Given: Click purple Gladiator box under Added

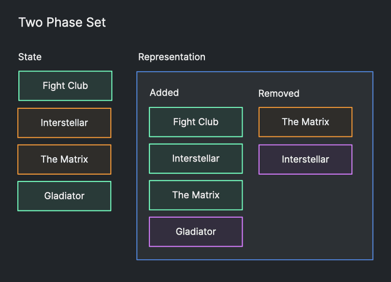Looking at the screenshot, I should tap(196, 232).
